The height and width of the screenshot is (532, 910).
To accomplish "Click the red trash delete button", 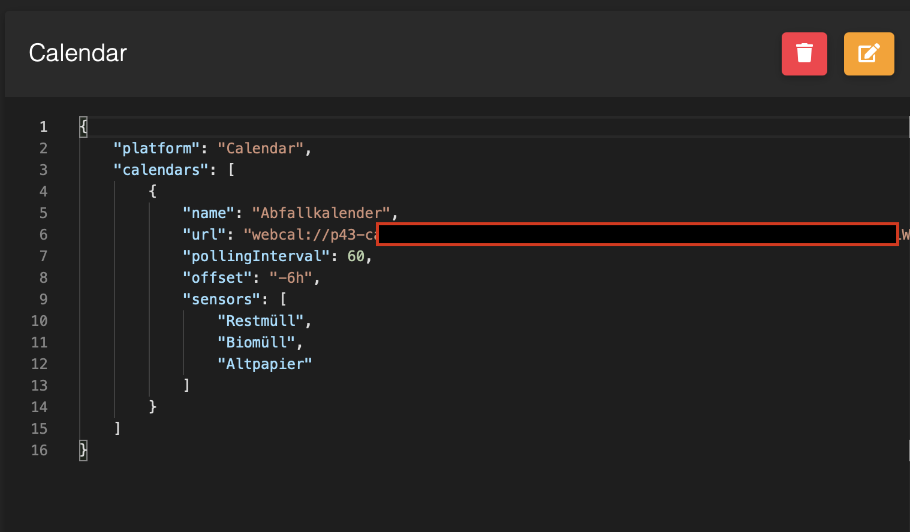I will (804, 54).
